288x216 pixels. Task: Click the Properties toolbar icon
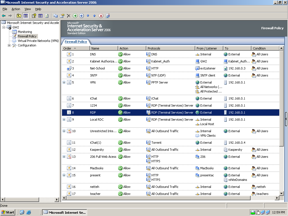(x=62, y=16)
